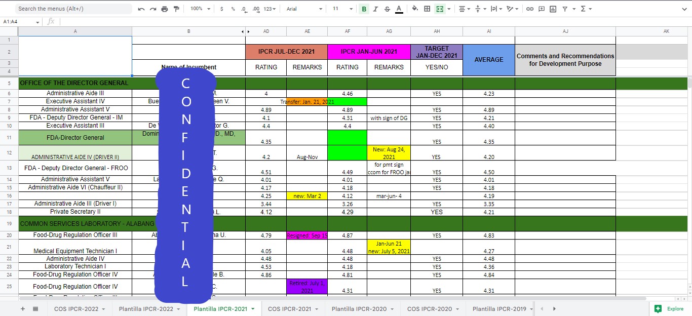Toggle strikethrough formatting button
The height and width of the screenshot is (316, 692).
(x=387, y=9)
